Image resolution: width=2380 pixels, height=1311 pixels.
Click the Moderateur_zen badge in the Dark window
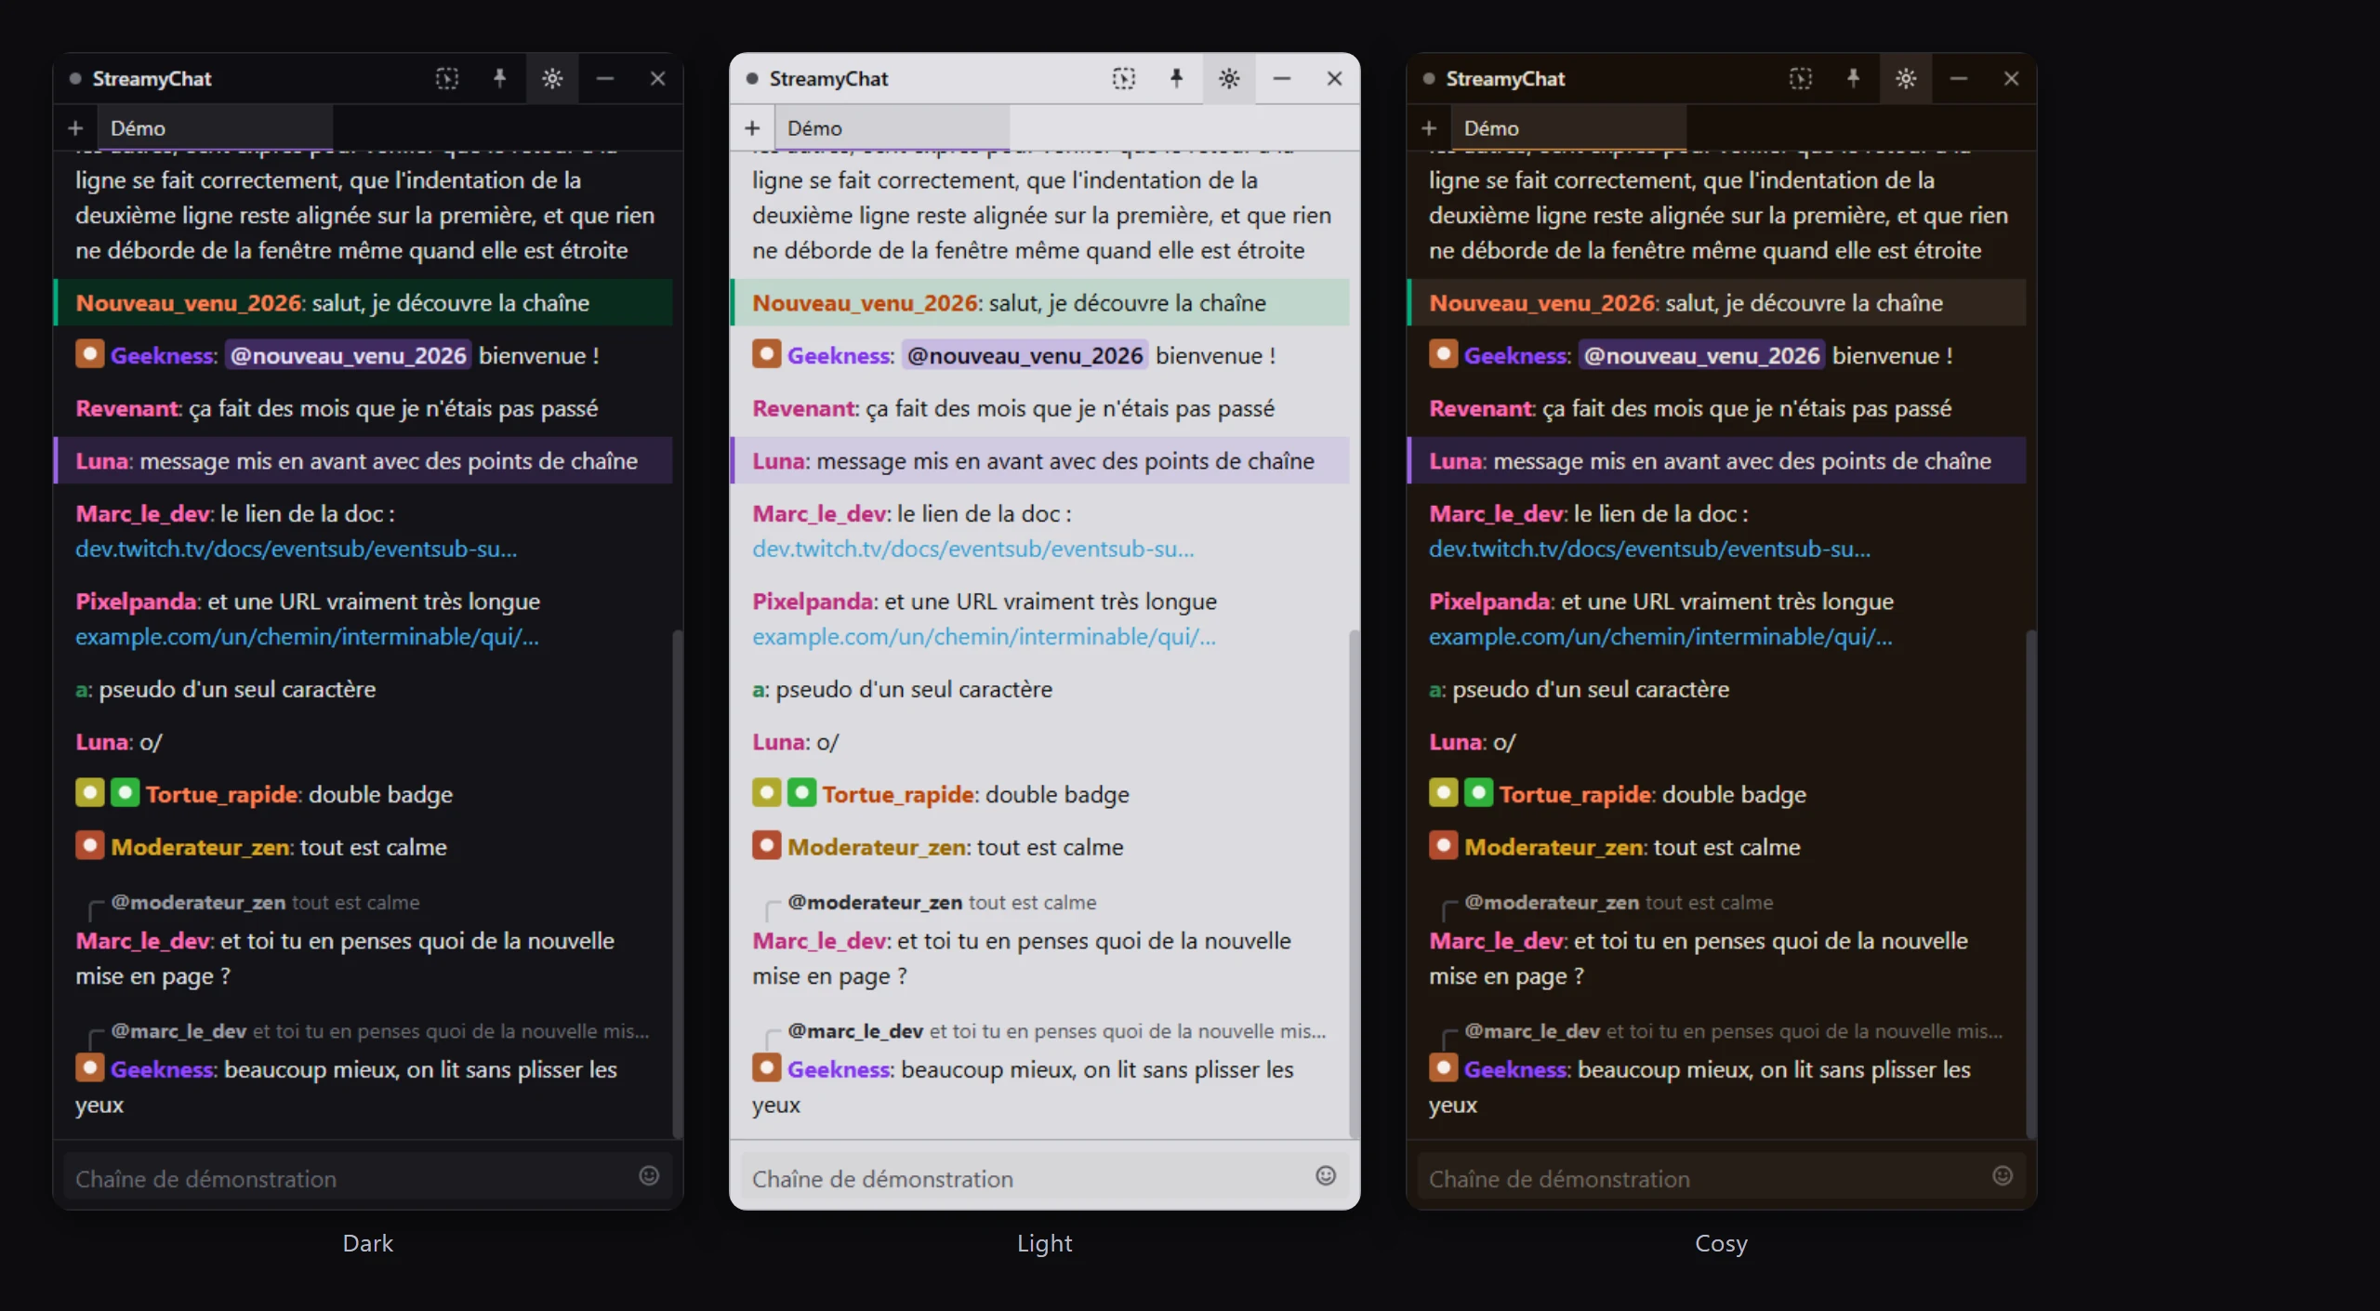[x=90, y=845]
